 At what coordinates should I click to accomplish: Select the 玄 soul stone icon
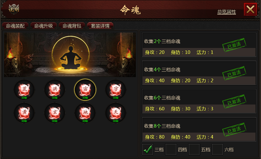coord(55,113)
